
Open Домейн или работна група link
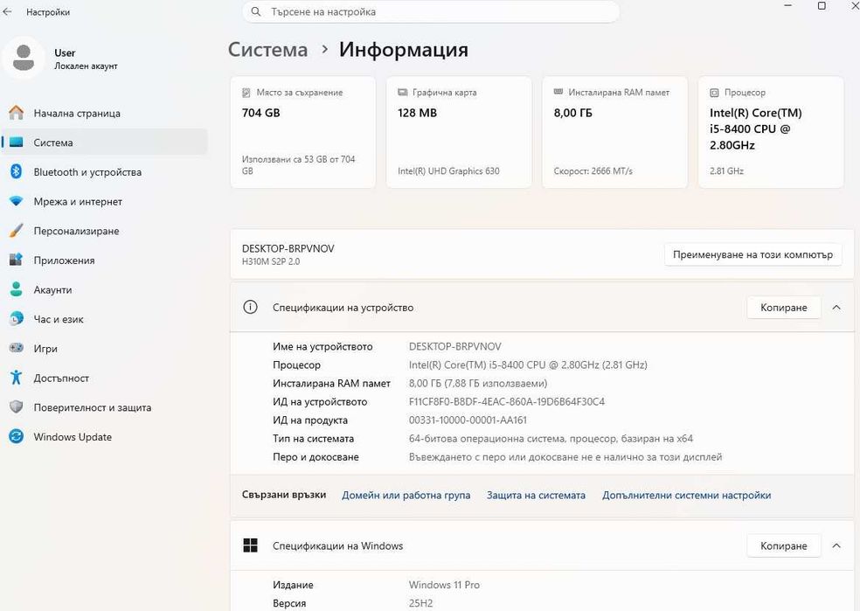(x=406, y=495)
